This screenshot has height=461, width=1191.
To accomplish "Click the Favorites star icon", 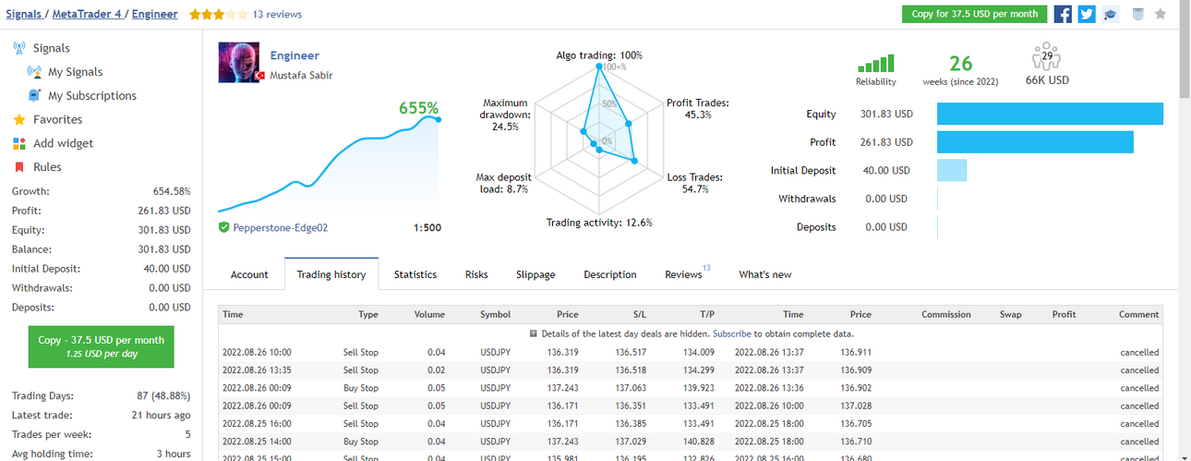I will pos(19,120).
